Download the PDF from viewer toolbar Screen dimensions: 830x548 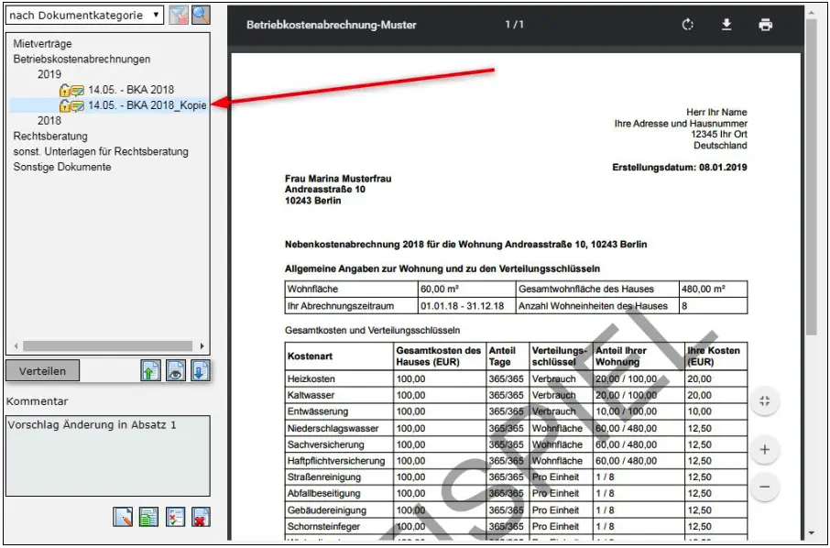(x=726, y=25)
